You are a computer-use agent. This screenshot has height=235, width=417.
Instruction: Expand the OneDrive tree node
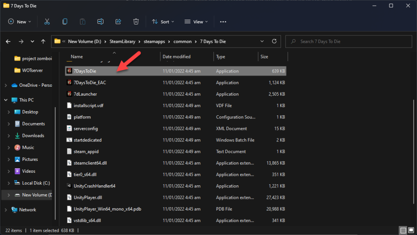tap(6, 86)
